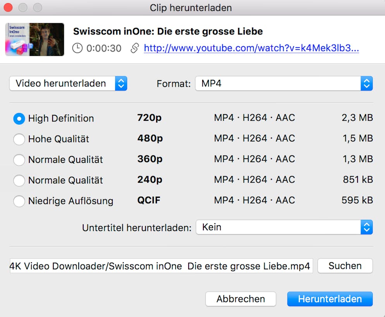Select the Normale Qualität 360p radio button
385x317 pixels.
(19, 160)
